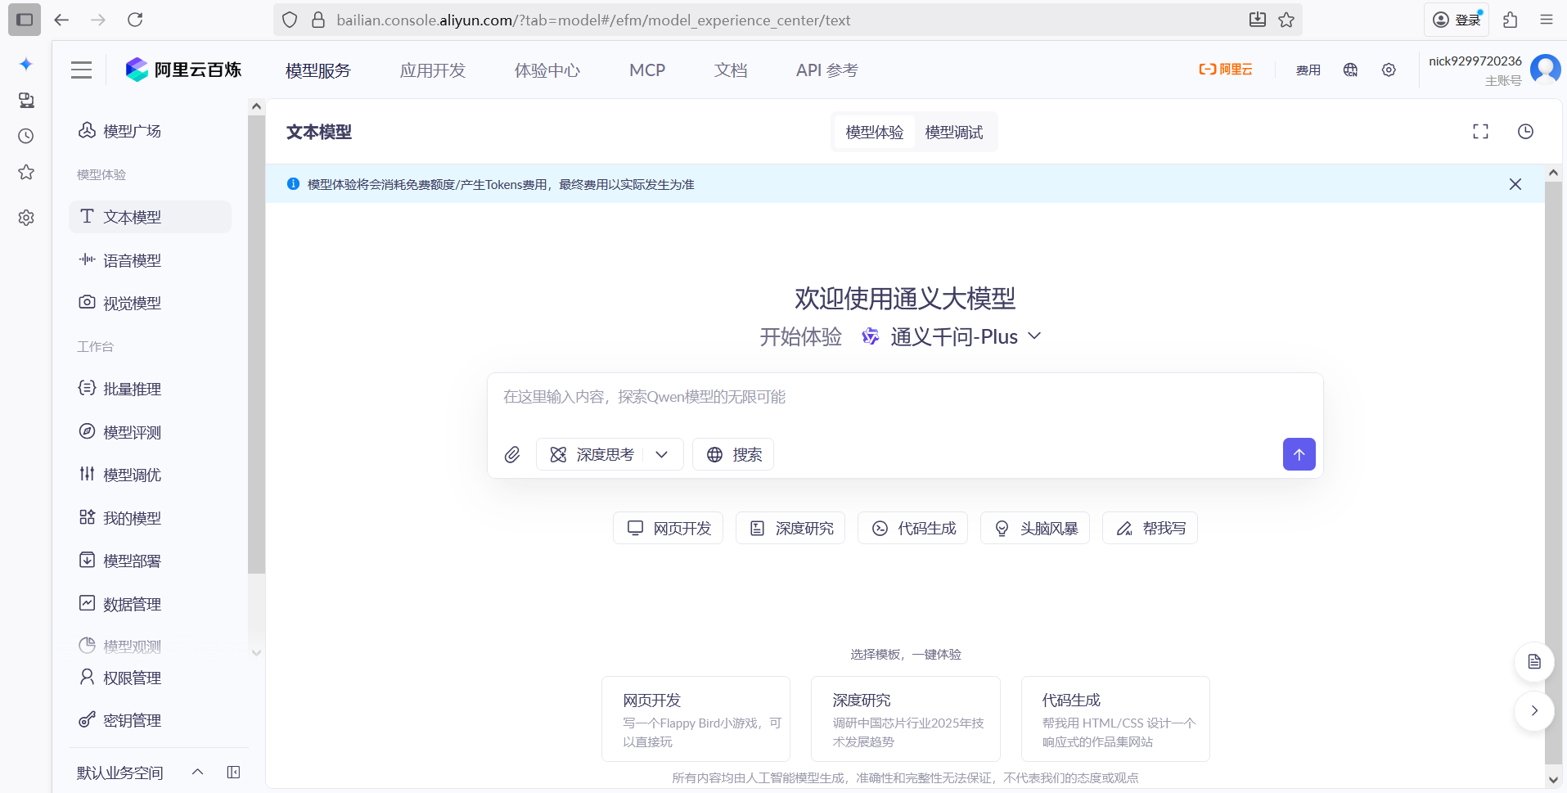Select the 深度研究 chip industry template card

click(x=906, y=719)
